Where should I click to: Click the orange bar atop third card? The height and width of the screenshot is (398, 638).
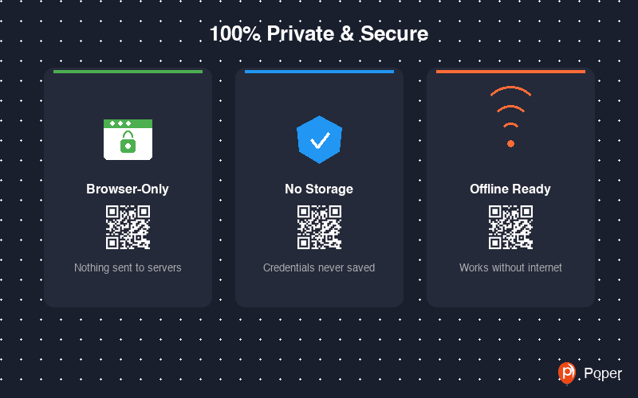point(510,71)
